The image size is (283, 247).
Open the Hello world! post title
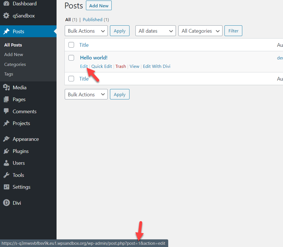pos(94,58)
